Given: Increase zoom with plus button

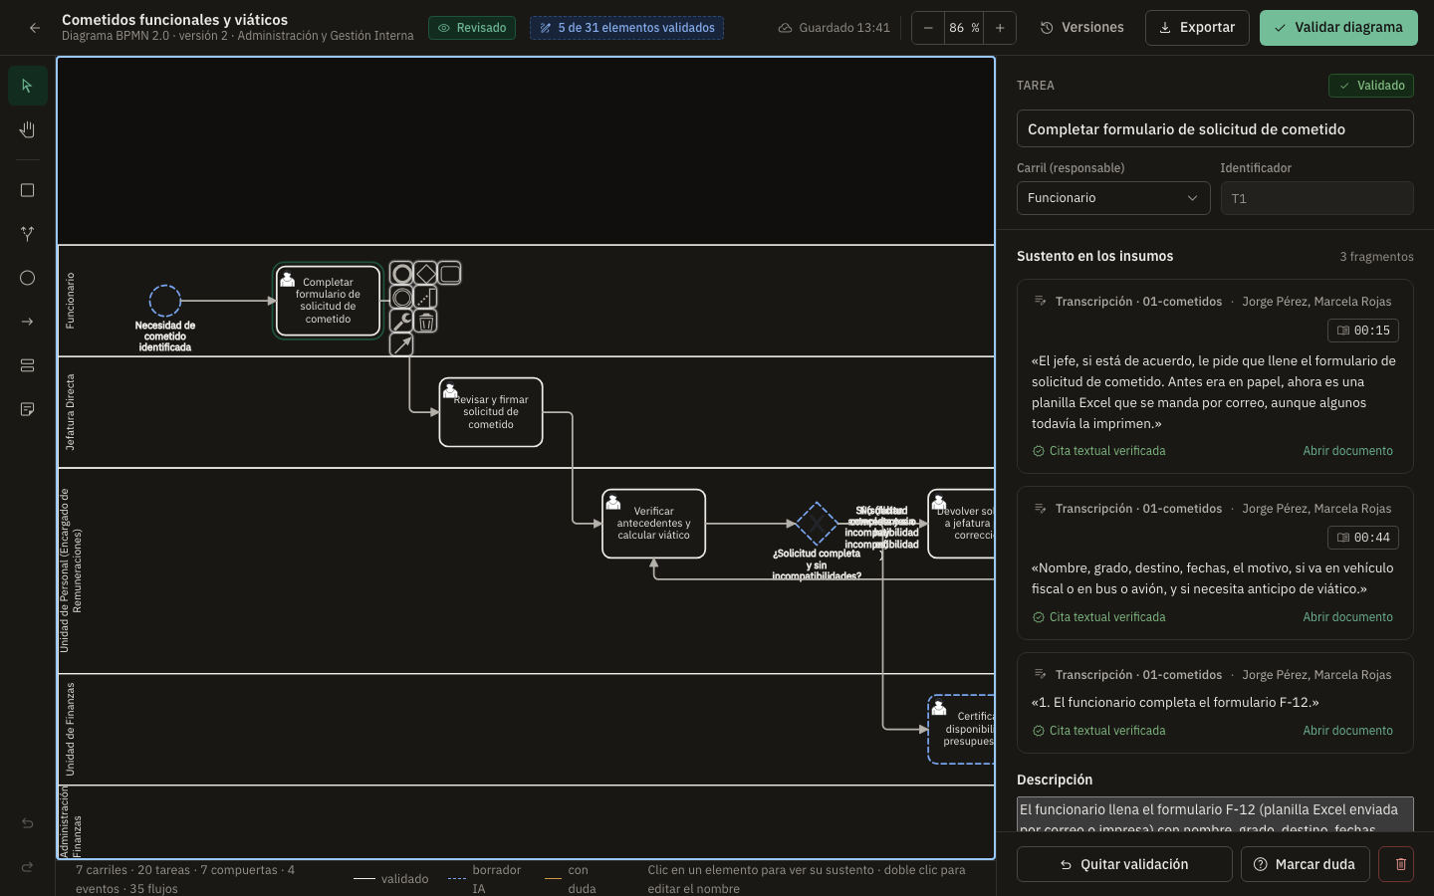Looking at the screenshot, I should 1000,28.
